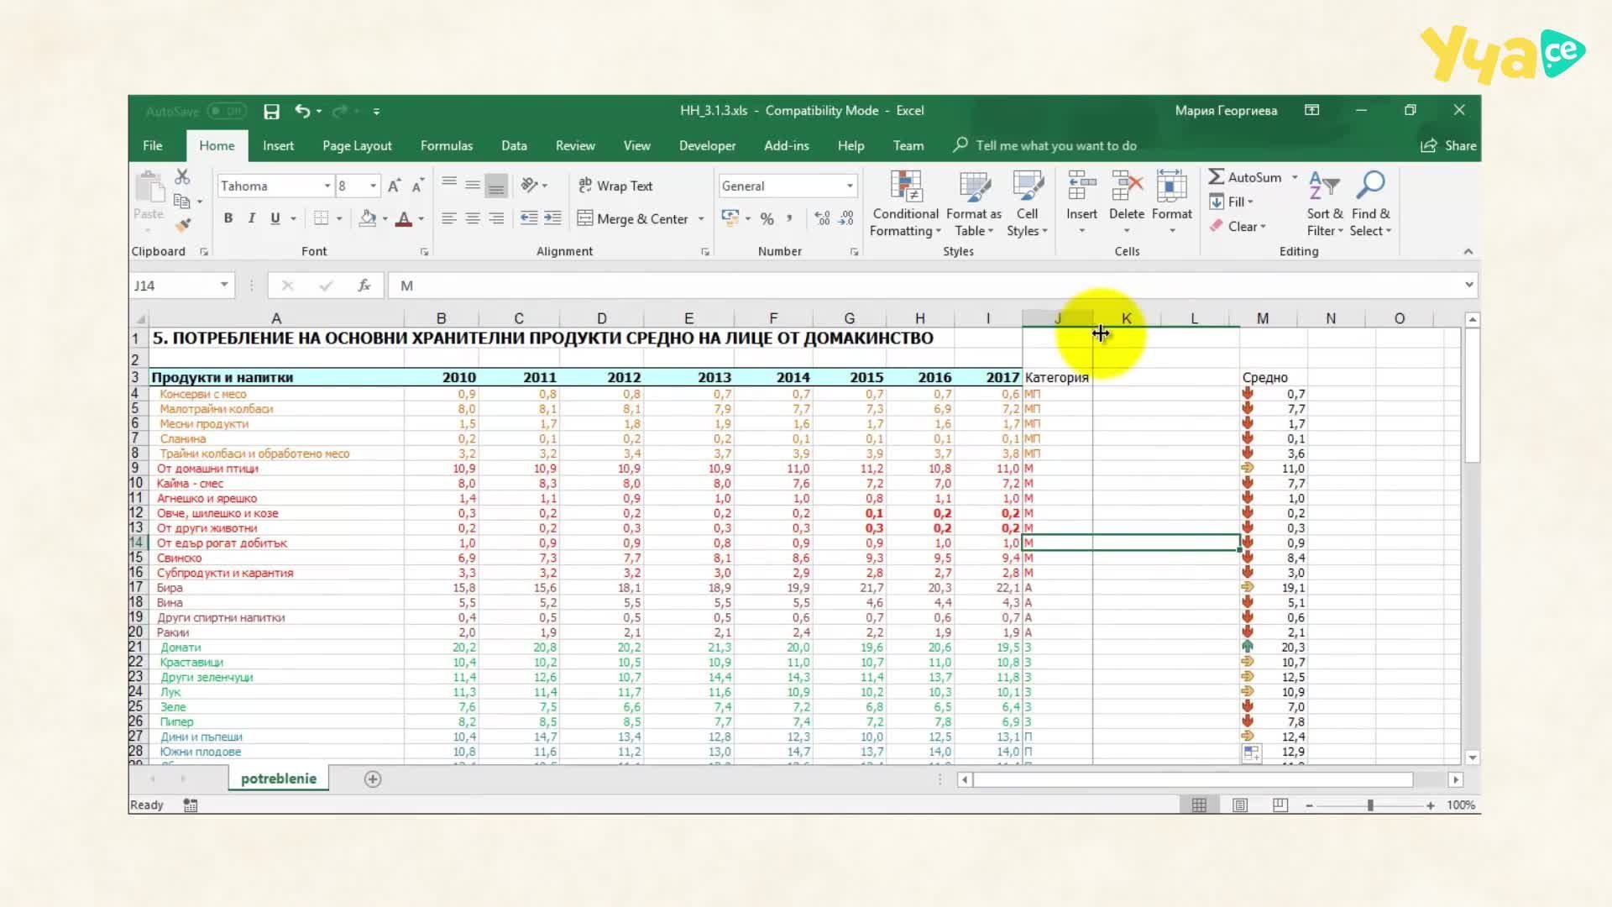Increase font size with the larger A

tap(394, 186)
